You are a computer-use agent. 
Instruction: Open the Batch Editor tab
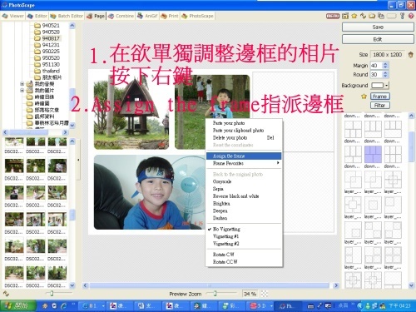67,16
